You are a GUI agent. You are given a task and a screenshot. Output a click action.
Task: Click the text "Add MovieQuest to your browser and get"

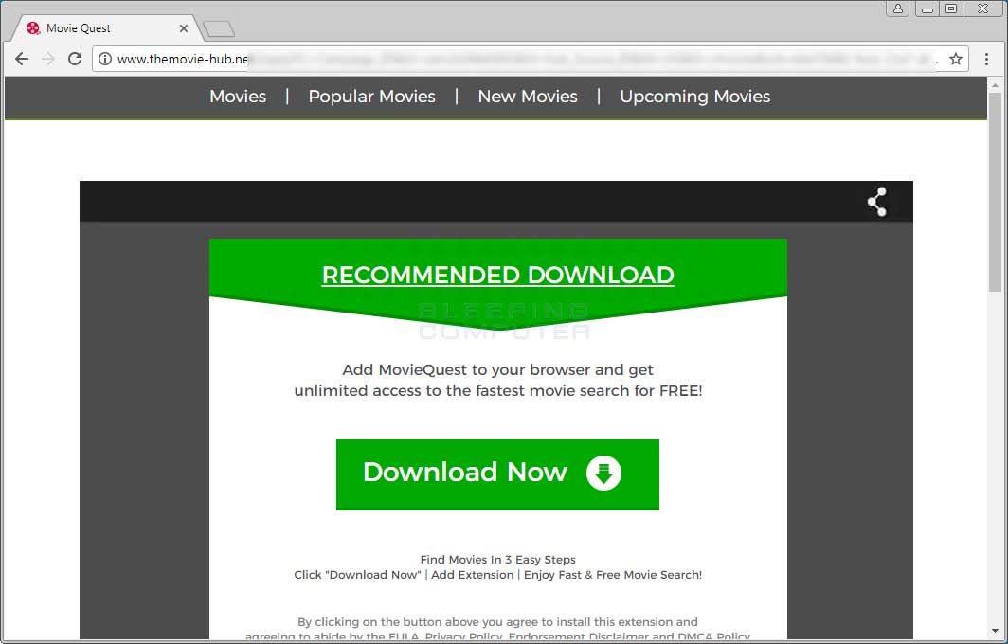[x=497, y=370]
